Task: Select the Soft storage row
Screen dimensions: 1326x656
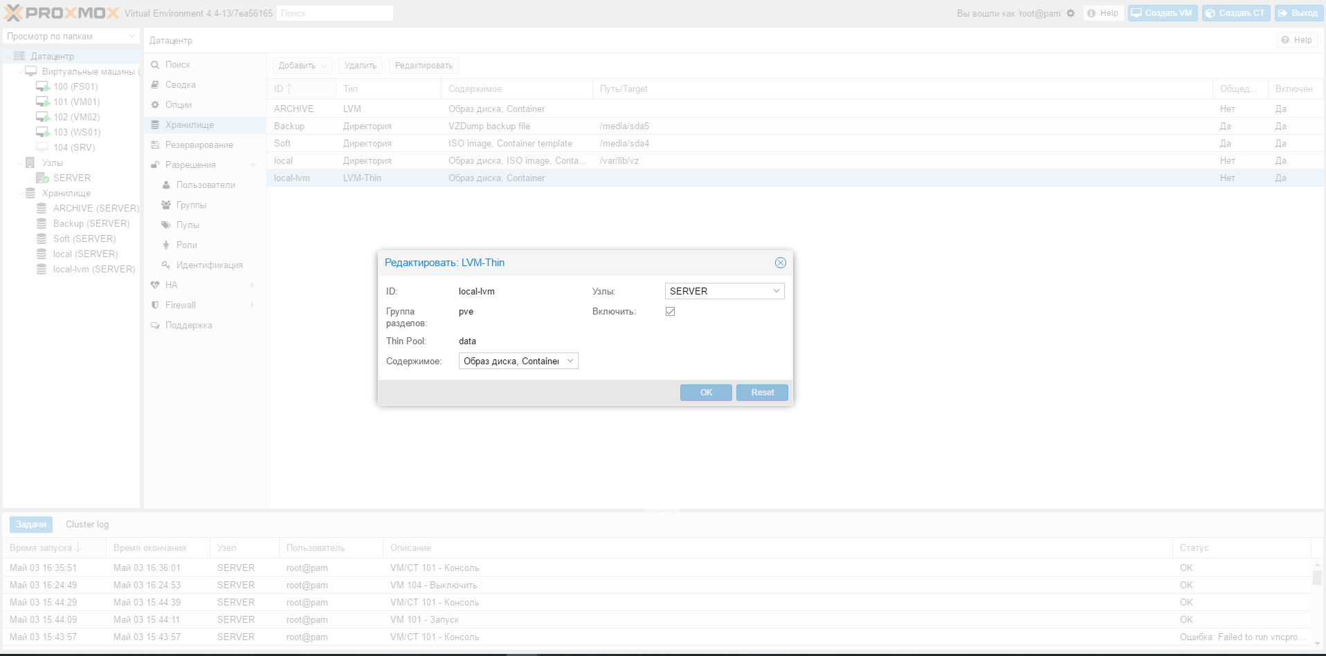Action: [795, 143]
